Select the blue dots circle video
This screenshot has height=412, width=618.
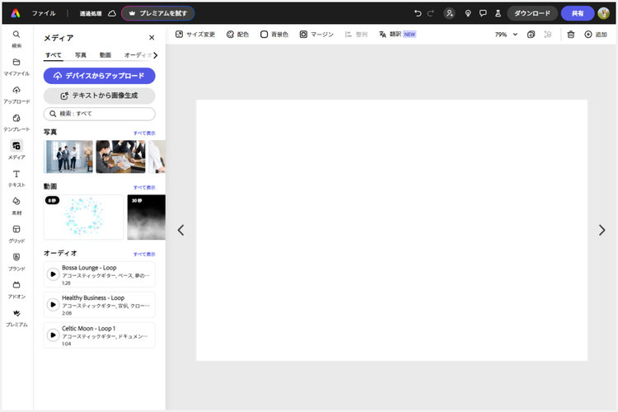tap(83, 217)
